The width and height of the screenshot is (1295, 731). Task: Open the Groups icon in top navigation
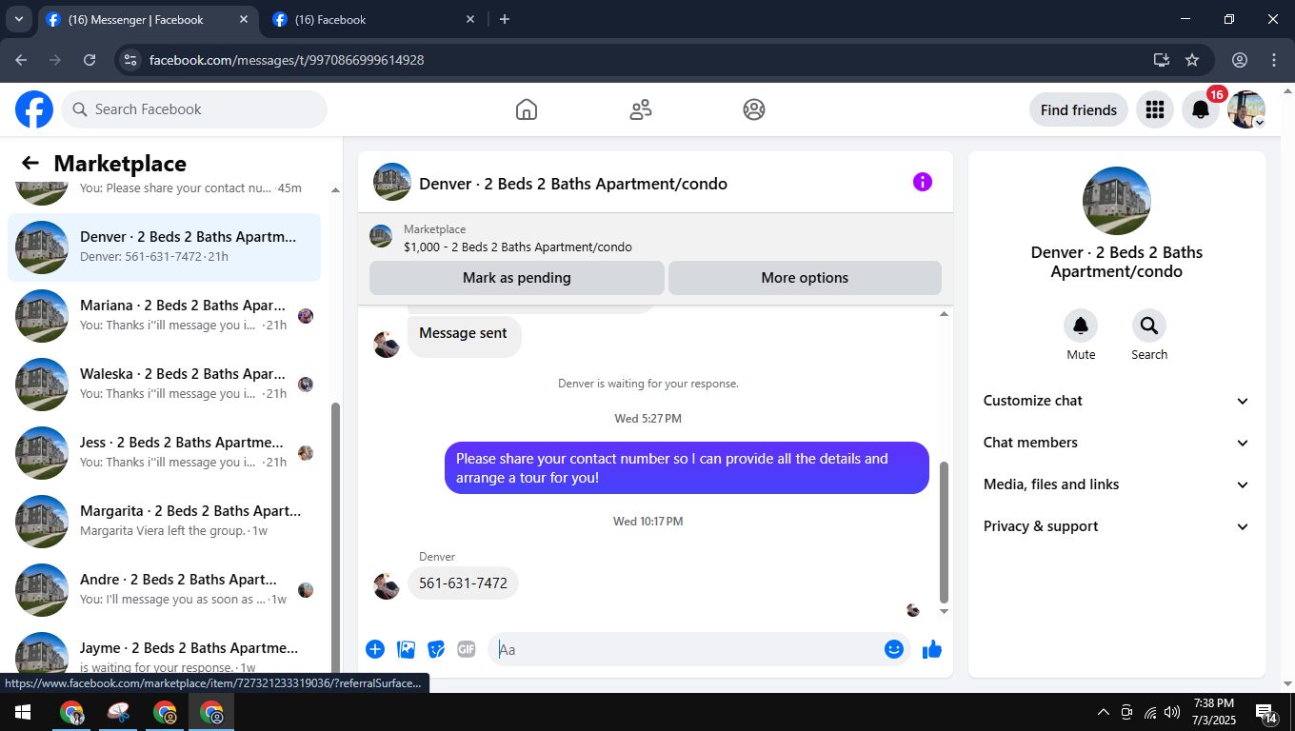[754, 109]
